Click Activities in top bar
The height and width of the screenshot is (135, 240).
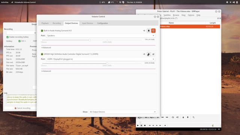point(5,2)
